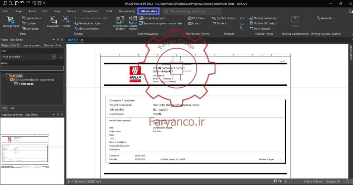353x185 pixels.
Task: Open the Insert center side panel
Action: (x=351, y=52)
